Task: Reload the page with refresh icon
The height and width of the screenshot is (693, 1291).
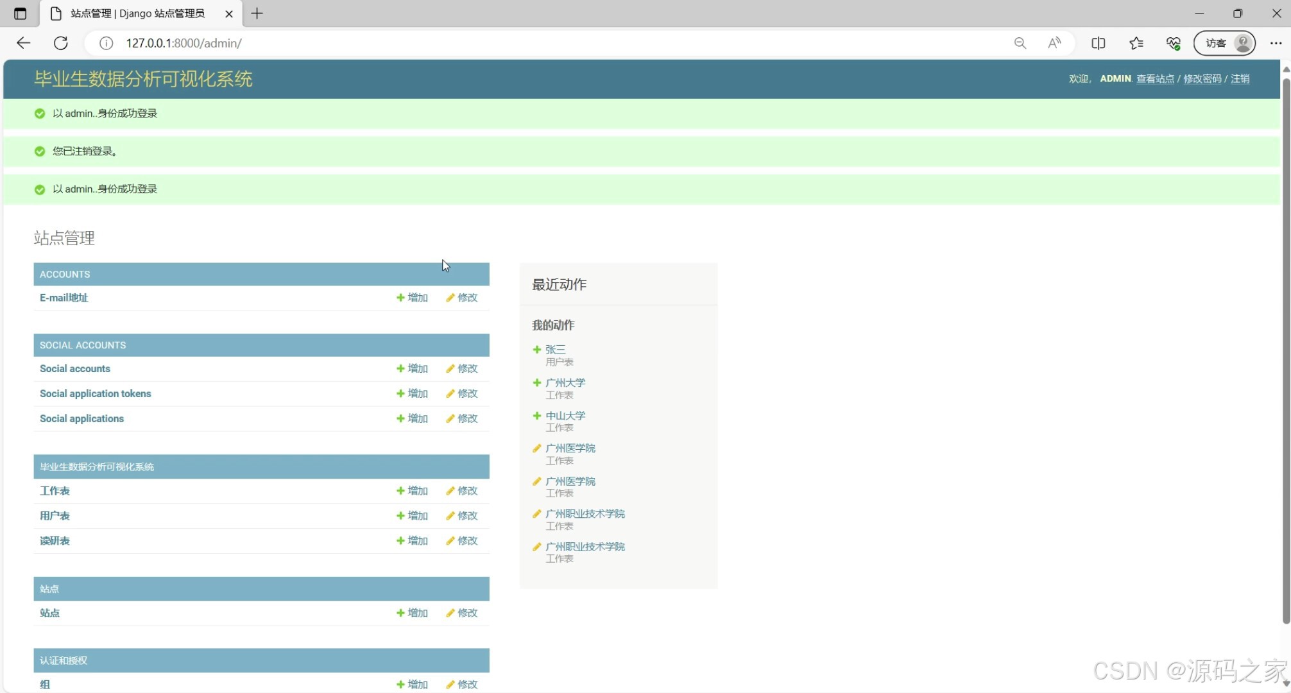Action: (x=61, y=43)
